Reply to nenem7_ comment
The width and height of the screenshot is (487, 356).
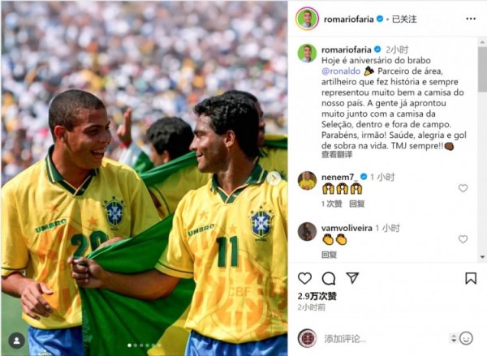coord(356,204)
